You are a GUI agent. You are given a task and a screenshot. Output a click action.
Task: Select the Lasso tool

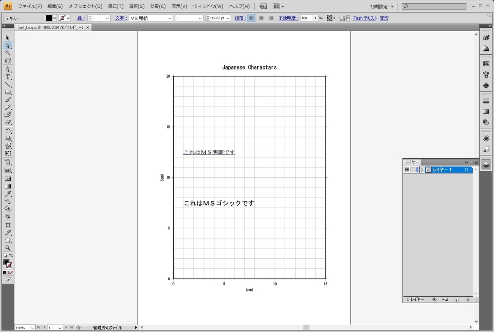[x=8, y=60]
